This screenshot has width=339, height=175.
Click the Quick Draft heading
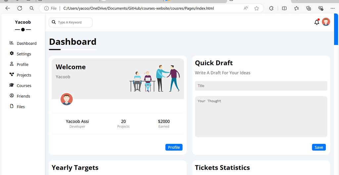pyautogui.click(x=214, y=63)
